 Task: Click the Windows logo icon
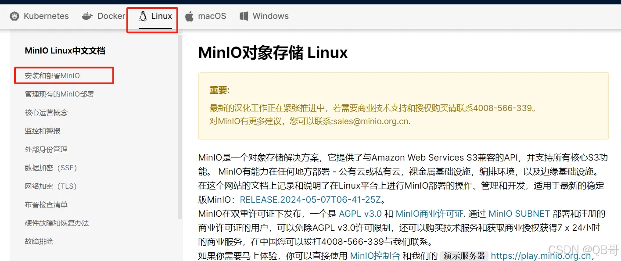tap(244, 16)
